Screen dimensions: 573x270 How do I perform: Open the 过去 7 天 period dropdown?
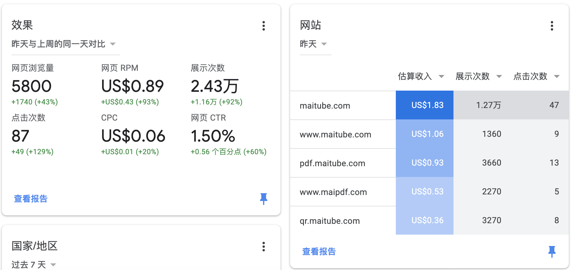pos(34,265)
